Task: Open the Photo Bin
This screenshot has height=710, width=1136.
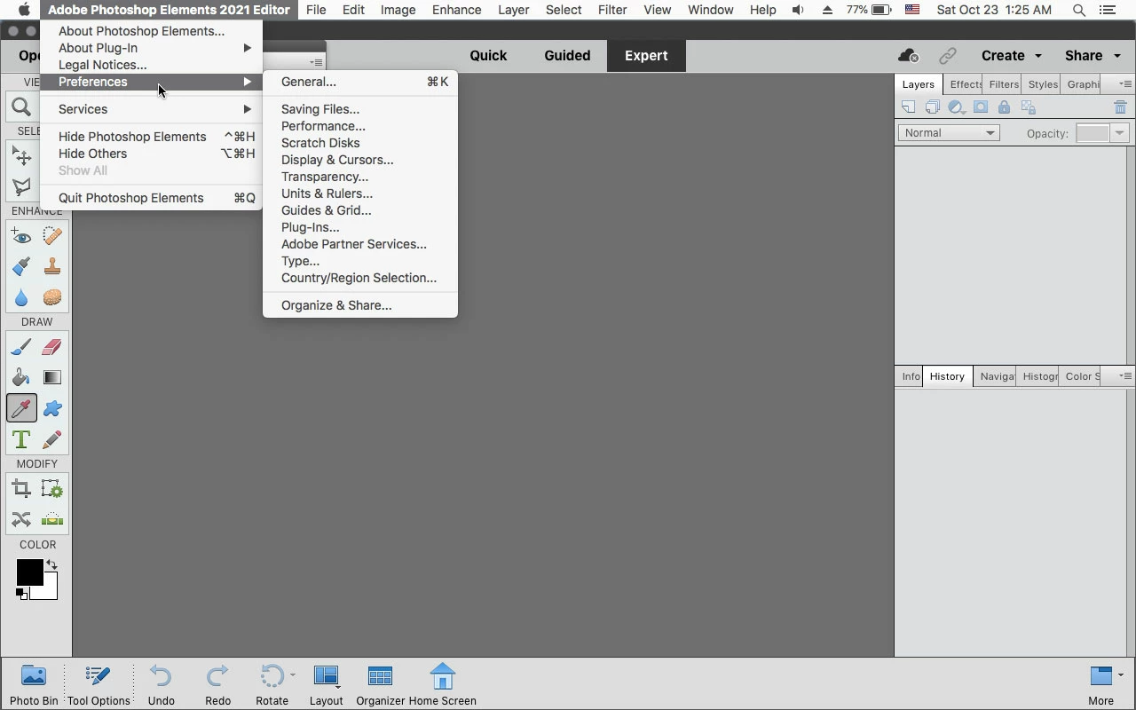Action: [34, 685]
